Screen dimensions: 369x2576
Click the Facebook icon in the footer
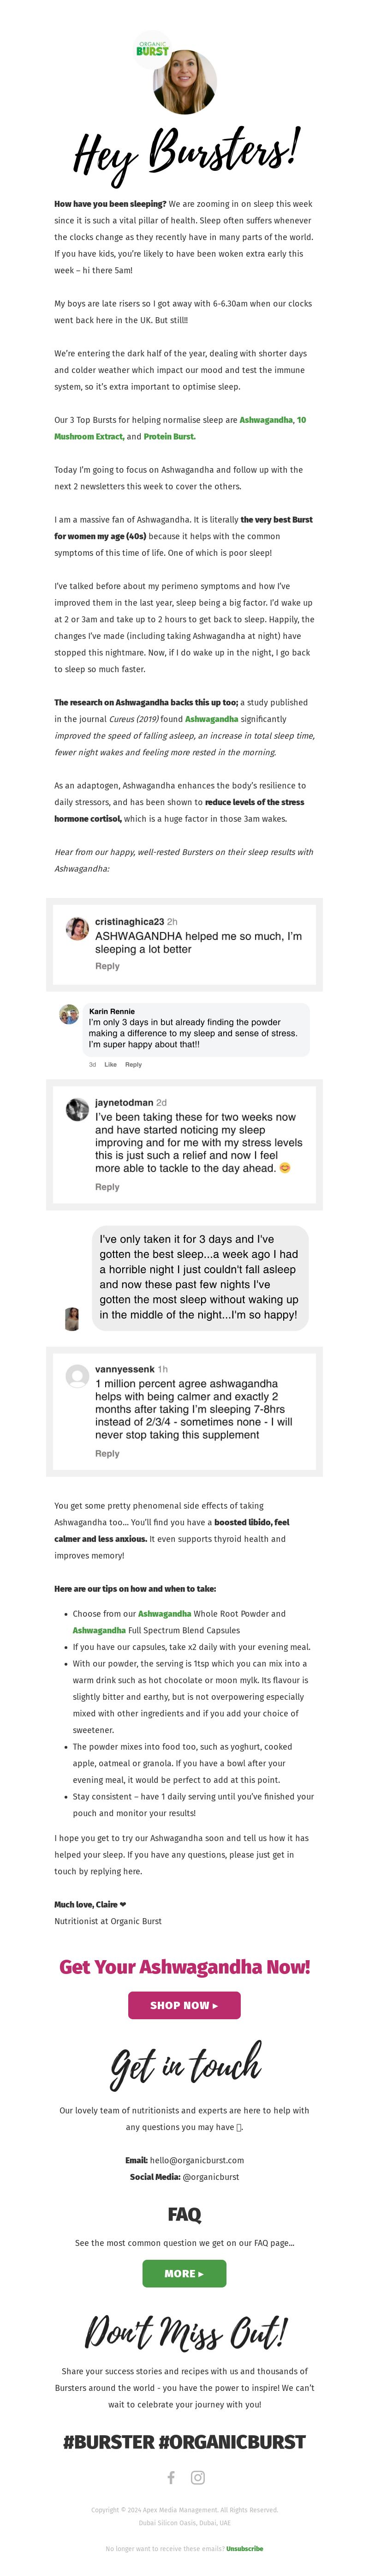(171, 2477)
